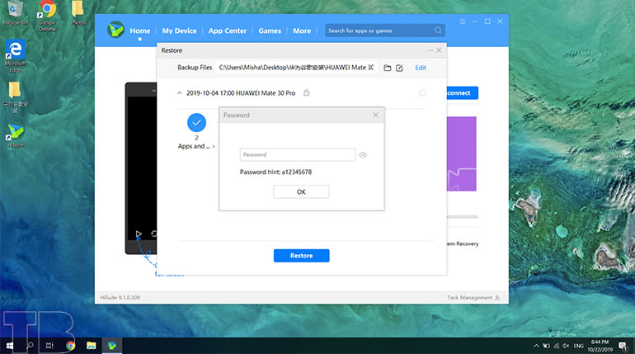Image resolution: width=635 pixels, height=354 pixels.
Task: Open Google Chrome desktop shortcut
Action: pyautogui.click(x=47, y=16)
